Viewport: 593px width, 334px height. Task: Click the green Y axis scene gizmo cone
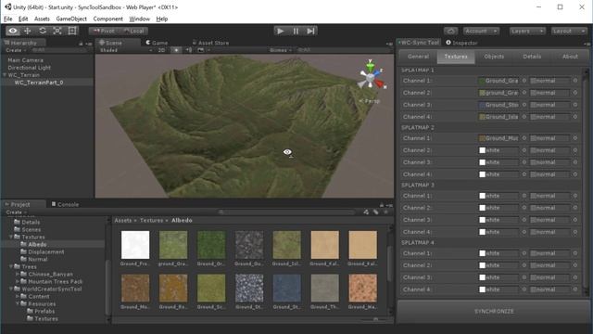point(371,66)
